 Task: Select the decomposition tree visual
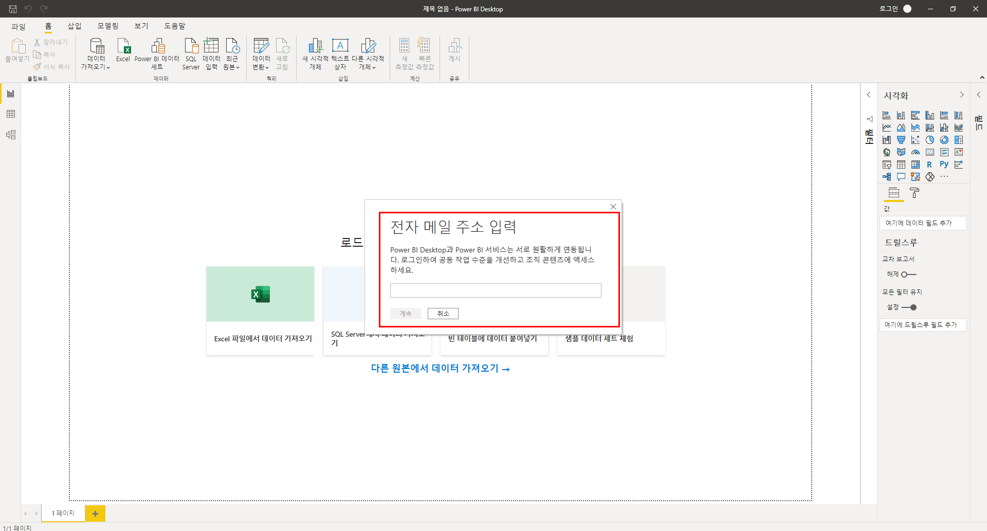[x=887, y=177]
